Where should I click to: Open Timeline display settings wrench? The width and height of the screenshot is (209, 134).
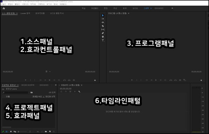[79, 92]
